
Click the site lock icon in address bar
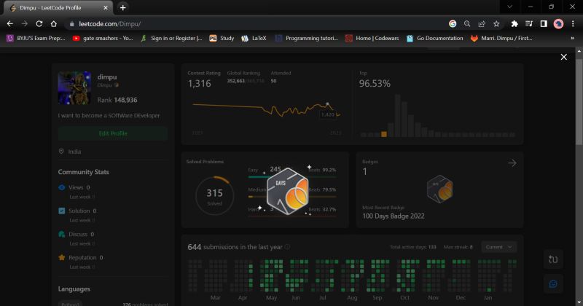point(71,24)
